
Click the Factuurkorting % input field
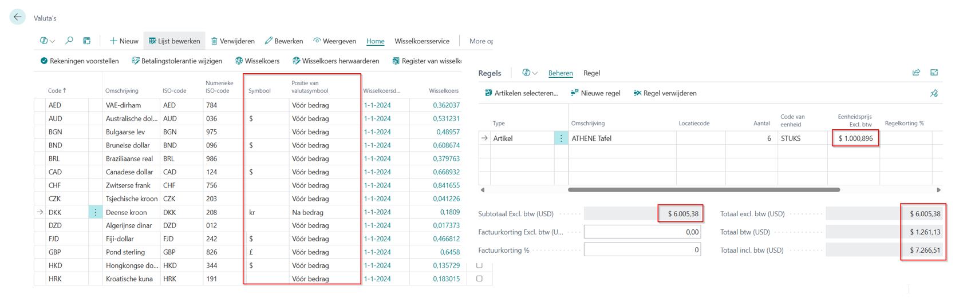click(x=642, y=250)
